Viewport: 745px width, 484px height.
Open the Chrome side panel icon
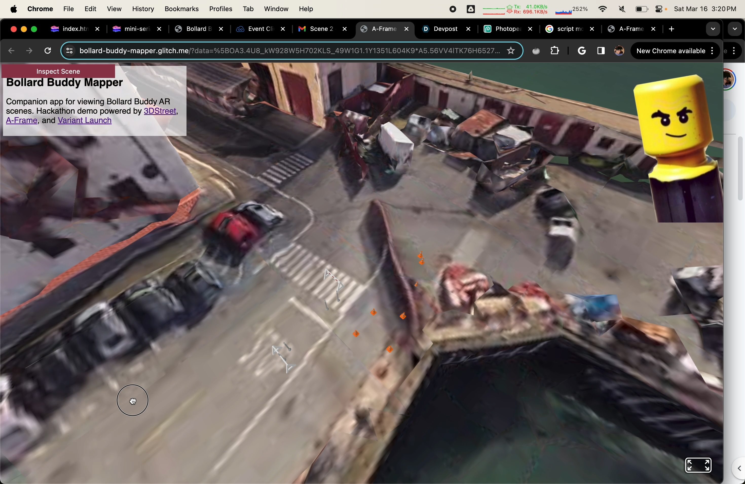(600, 51)
